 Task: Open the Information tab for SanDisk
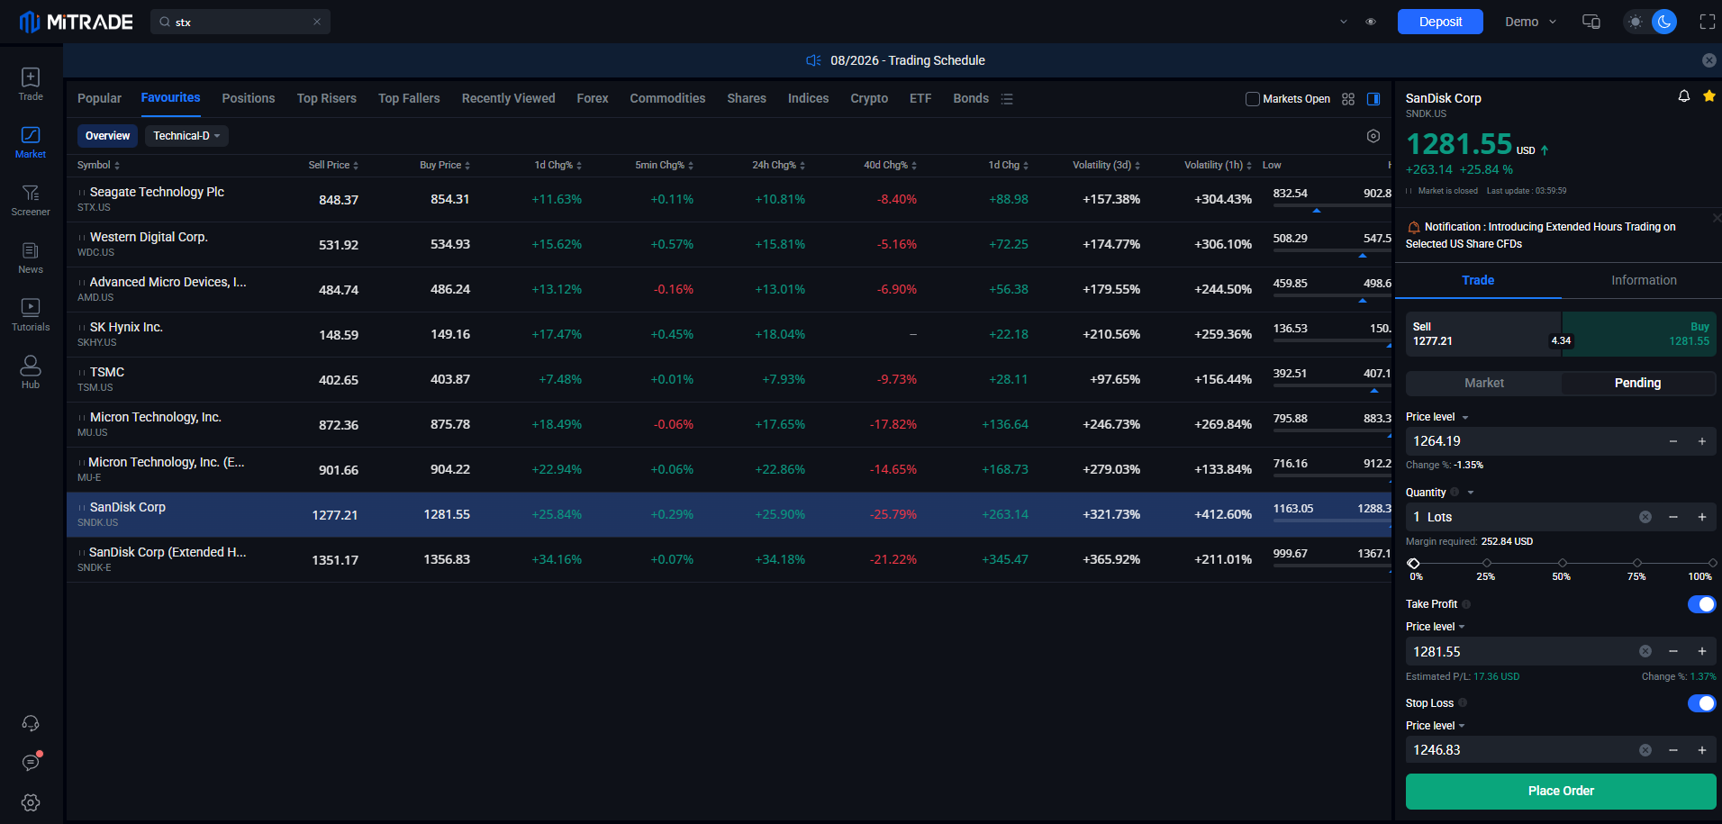[x=1644, y=280]
